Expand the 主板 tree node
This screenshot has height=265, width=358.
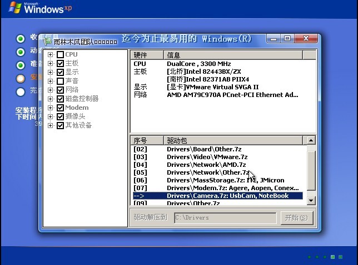point(50,63)
